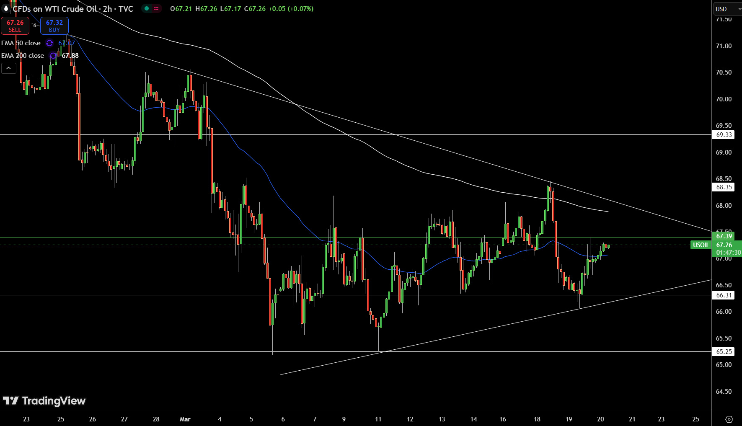Click the 11 date label on time axis
The width and height of the screenshot is (742, 426).
tap(378, 419)
